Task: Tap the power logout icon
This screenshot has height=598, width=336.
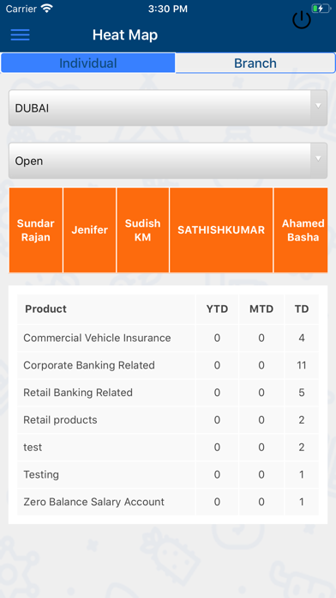Action: (302, 20)
